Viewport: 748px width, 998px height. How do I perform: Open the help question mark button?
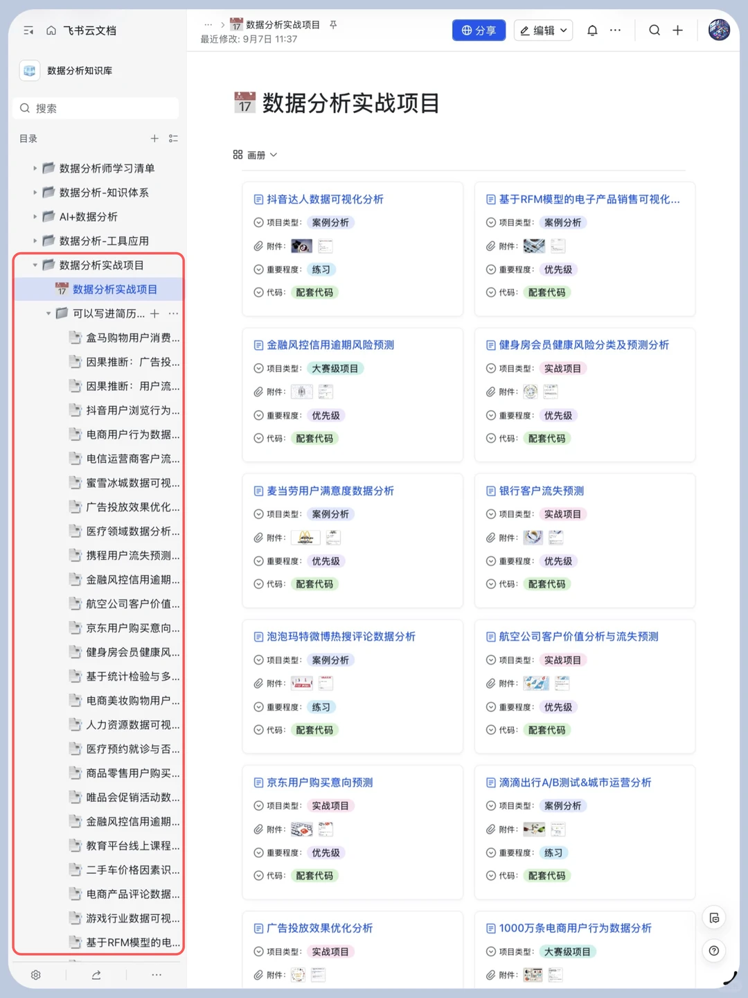tap(714, 951)
